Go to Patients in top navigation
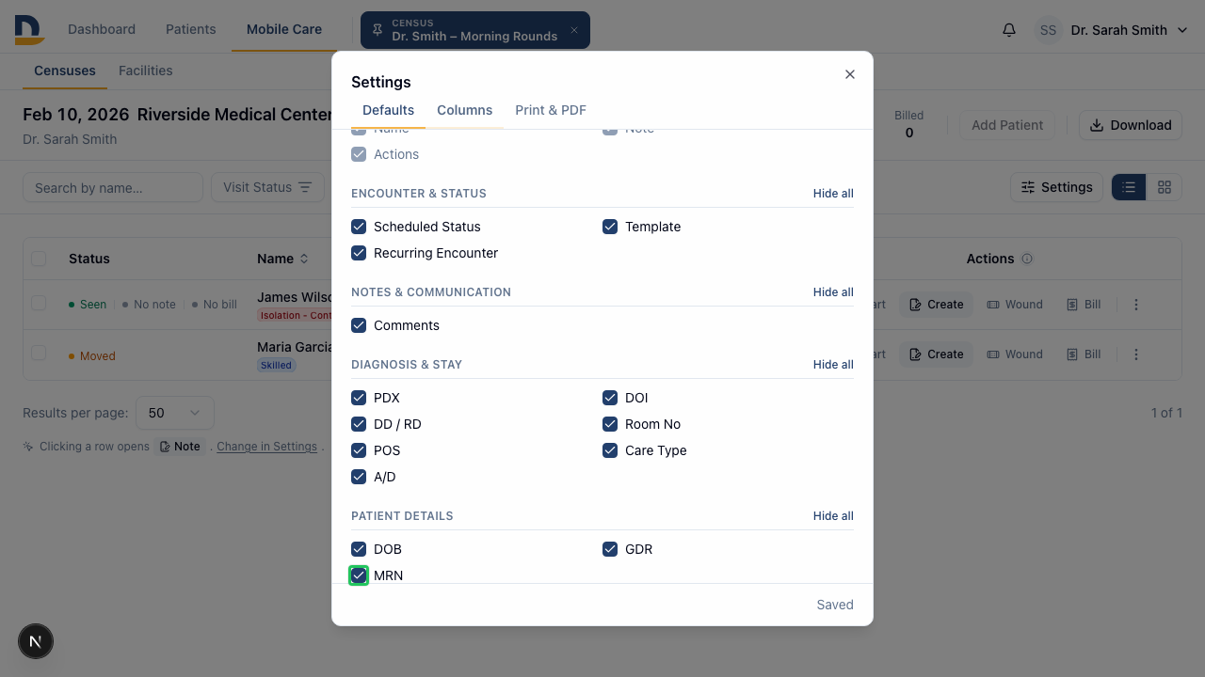 (x=191, y=29)
